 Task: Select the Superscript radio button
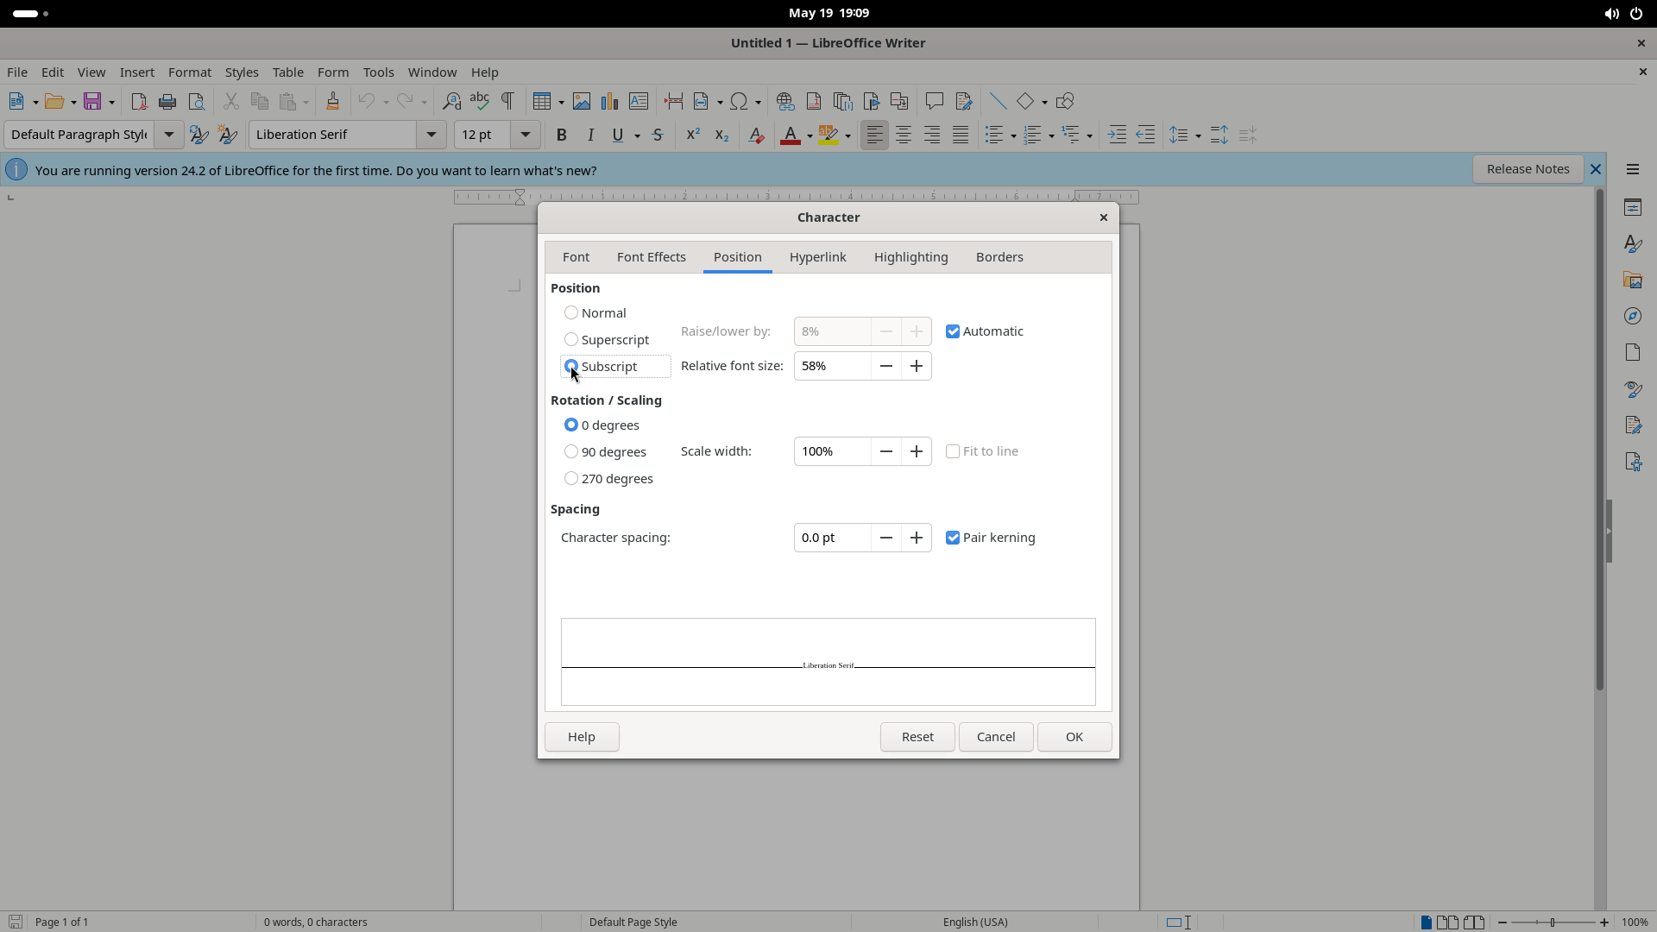click(571, 340)
